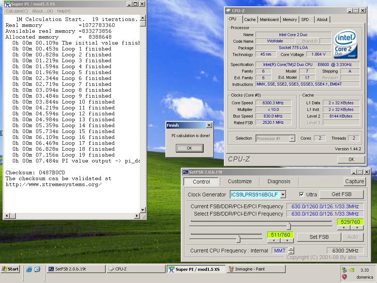Click the Code Name value Wolfdale
Image resolution: width=377 pixels, height=283 pixels.
click(x=275, y=41)
